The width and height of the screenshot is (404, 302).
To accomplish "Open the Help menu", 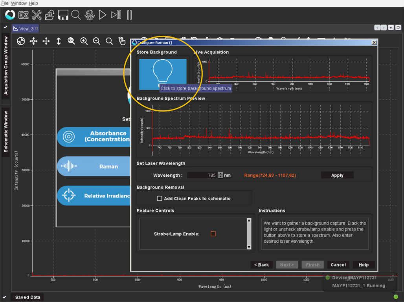I will [33, 4].
